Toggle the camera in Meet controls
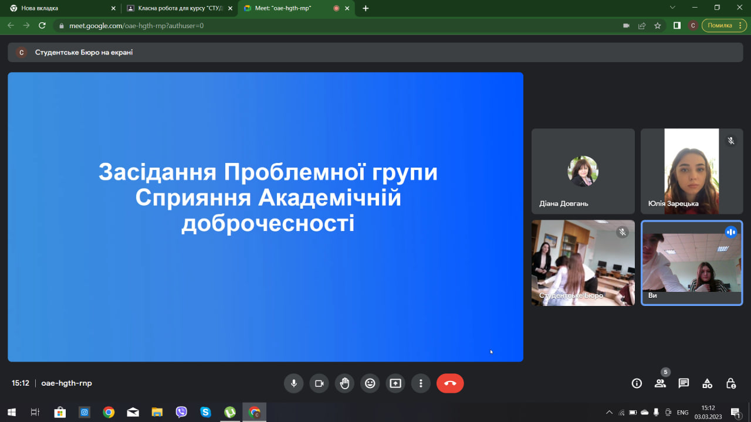751x422 pixels. [x=319, y=383]
